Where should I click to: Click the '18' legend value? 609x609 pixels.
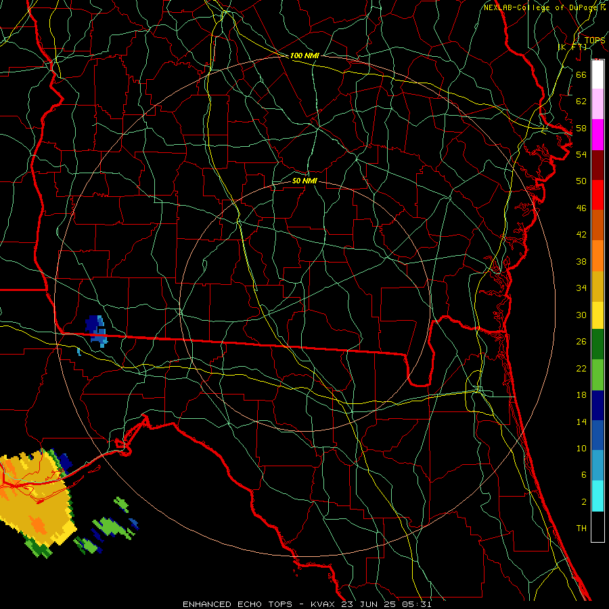click(581, 395)
